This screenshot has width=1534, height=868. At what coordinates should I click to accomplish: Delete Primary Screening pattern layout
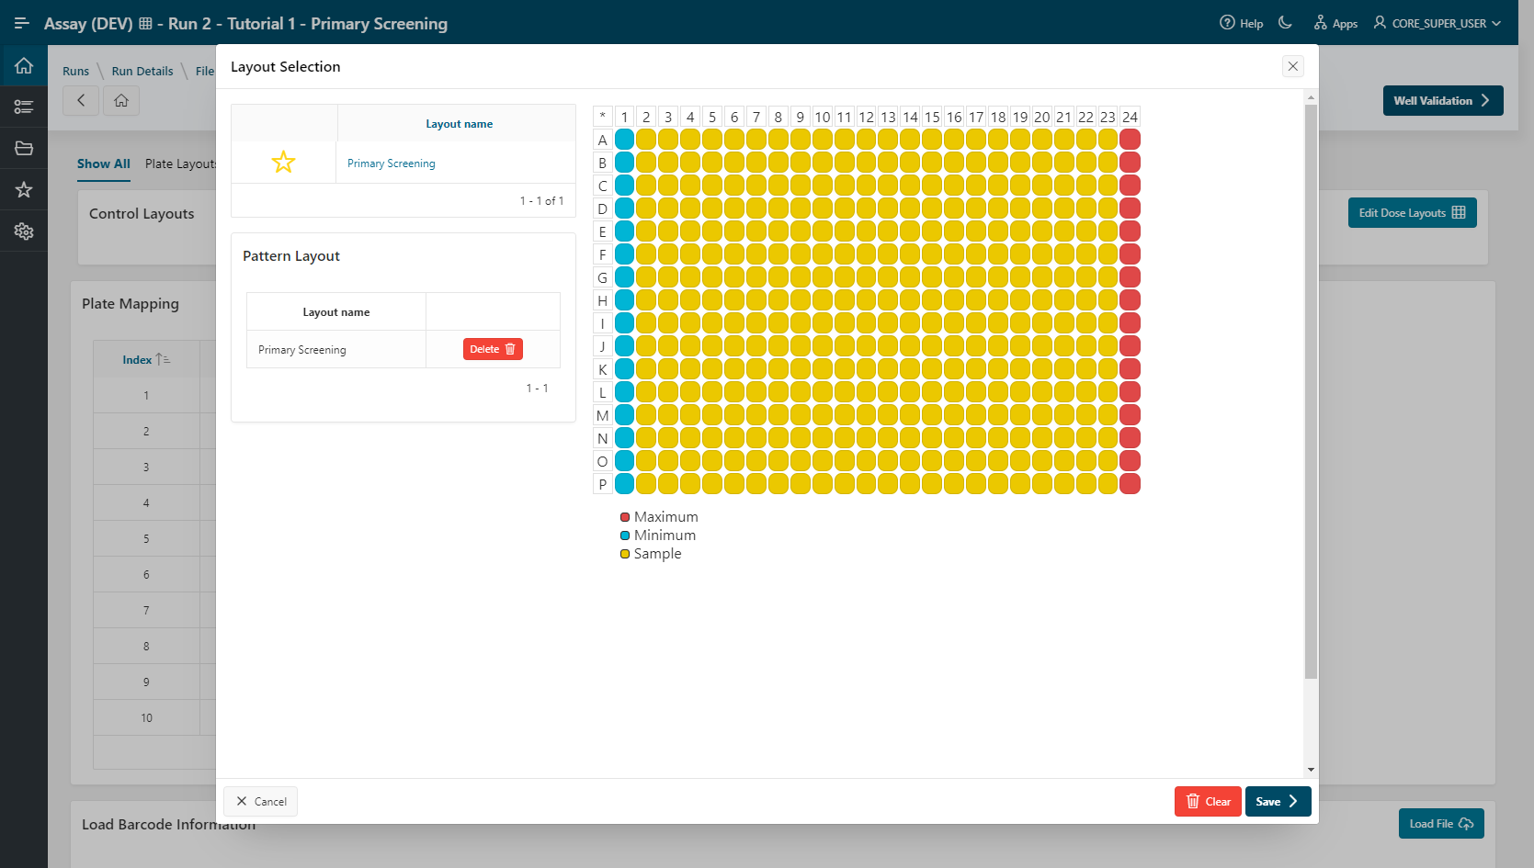493,349
